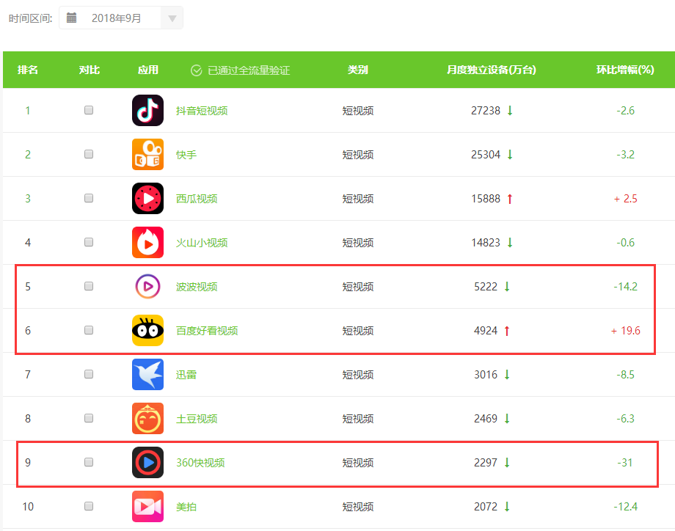
Task: Open the date range dropdown arrow
Action: click(x=172, y=18)
